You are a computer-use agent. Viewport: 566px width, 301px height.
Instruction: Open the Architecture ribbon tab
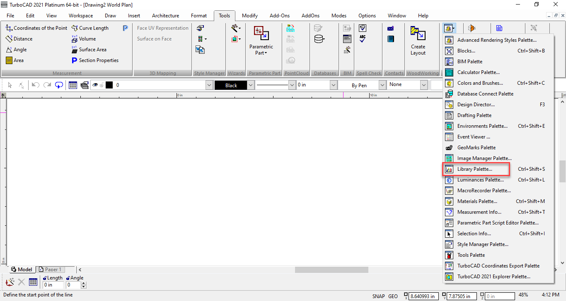point(165,16)
